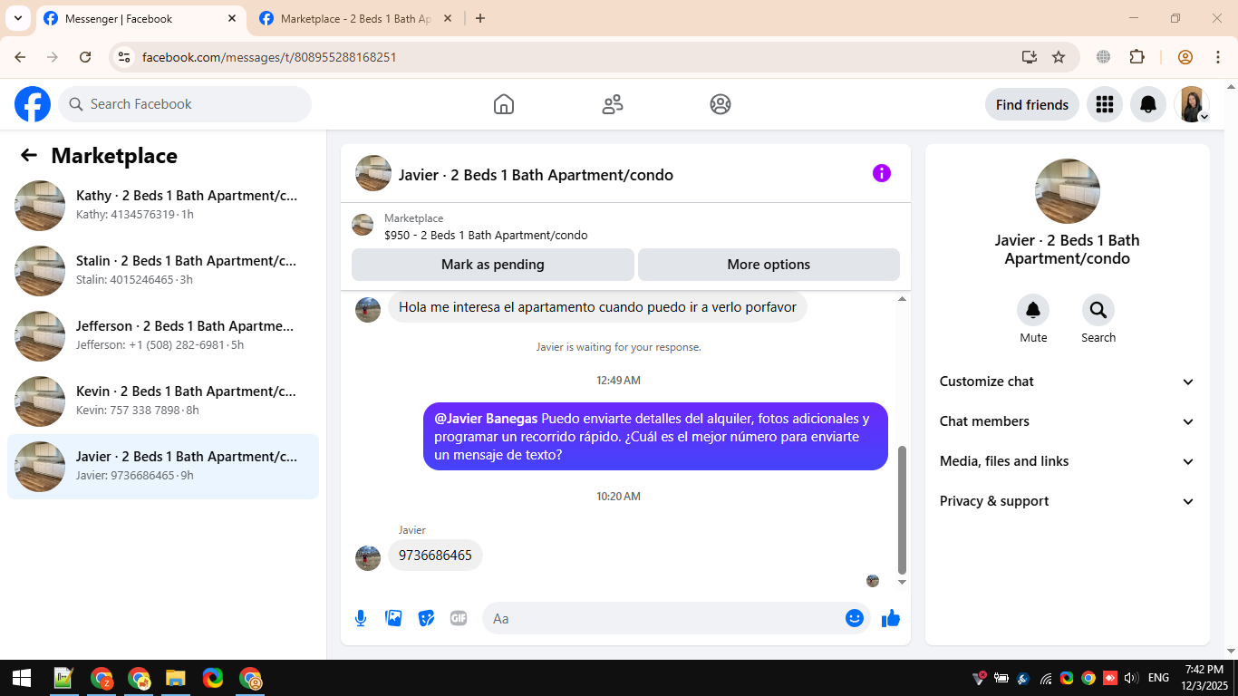The width and height of the screenshot is (1238, 696).
Task: Click Mark as pending button
Action: [493, 265]
